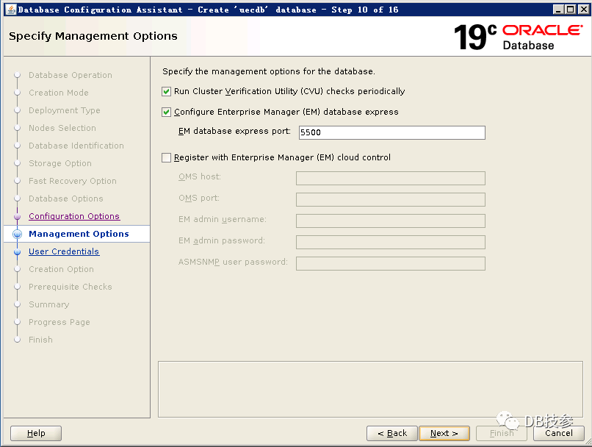Click the Oracle 19c Database logo

coord(518,37)
